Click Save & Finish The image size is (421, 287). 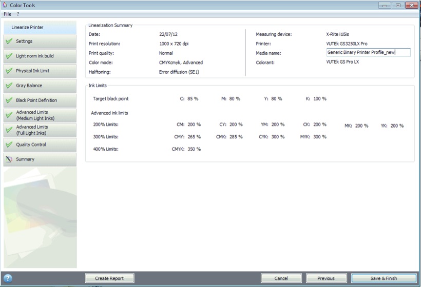click(384, 278)
